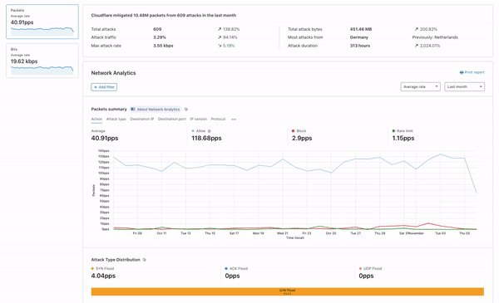
Task: Switch to the IP version tab
Action: [x=199, y=119]
